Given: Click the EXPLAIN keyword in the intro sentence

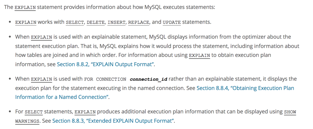Looking at the screenshot, I should [x=25, y=8].
